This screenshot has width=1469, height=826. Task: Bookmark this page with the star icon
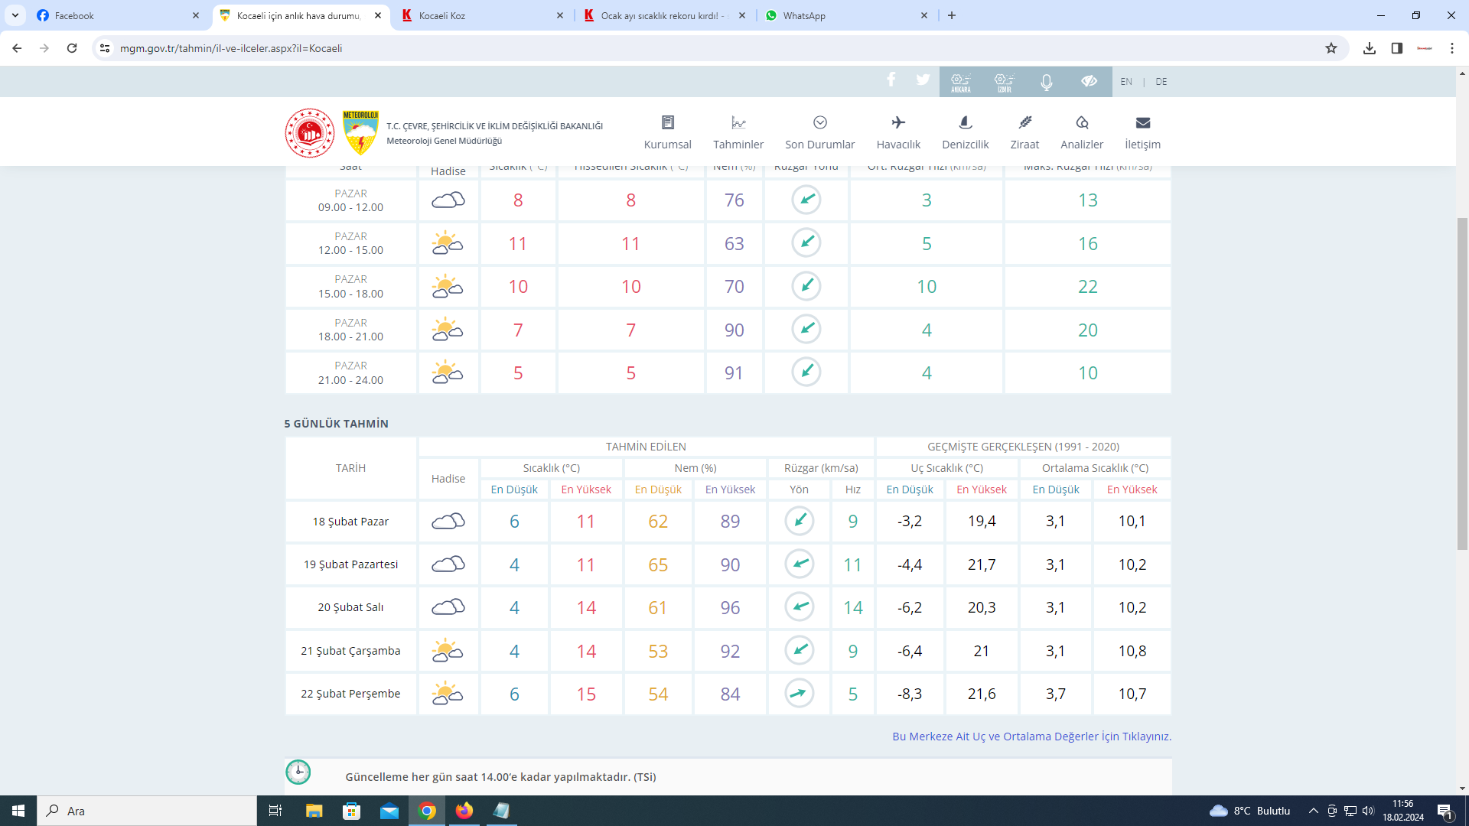click(x=1331, y=48)
